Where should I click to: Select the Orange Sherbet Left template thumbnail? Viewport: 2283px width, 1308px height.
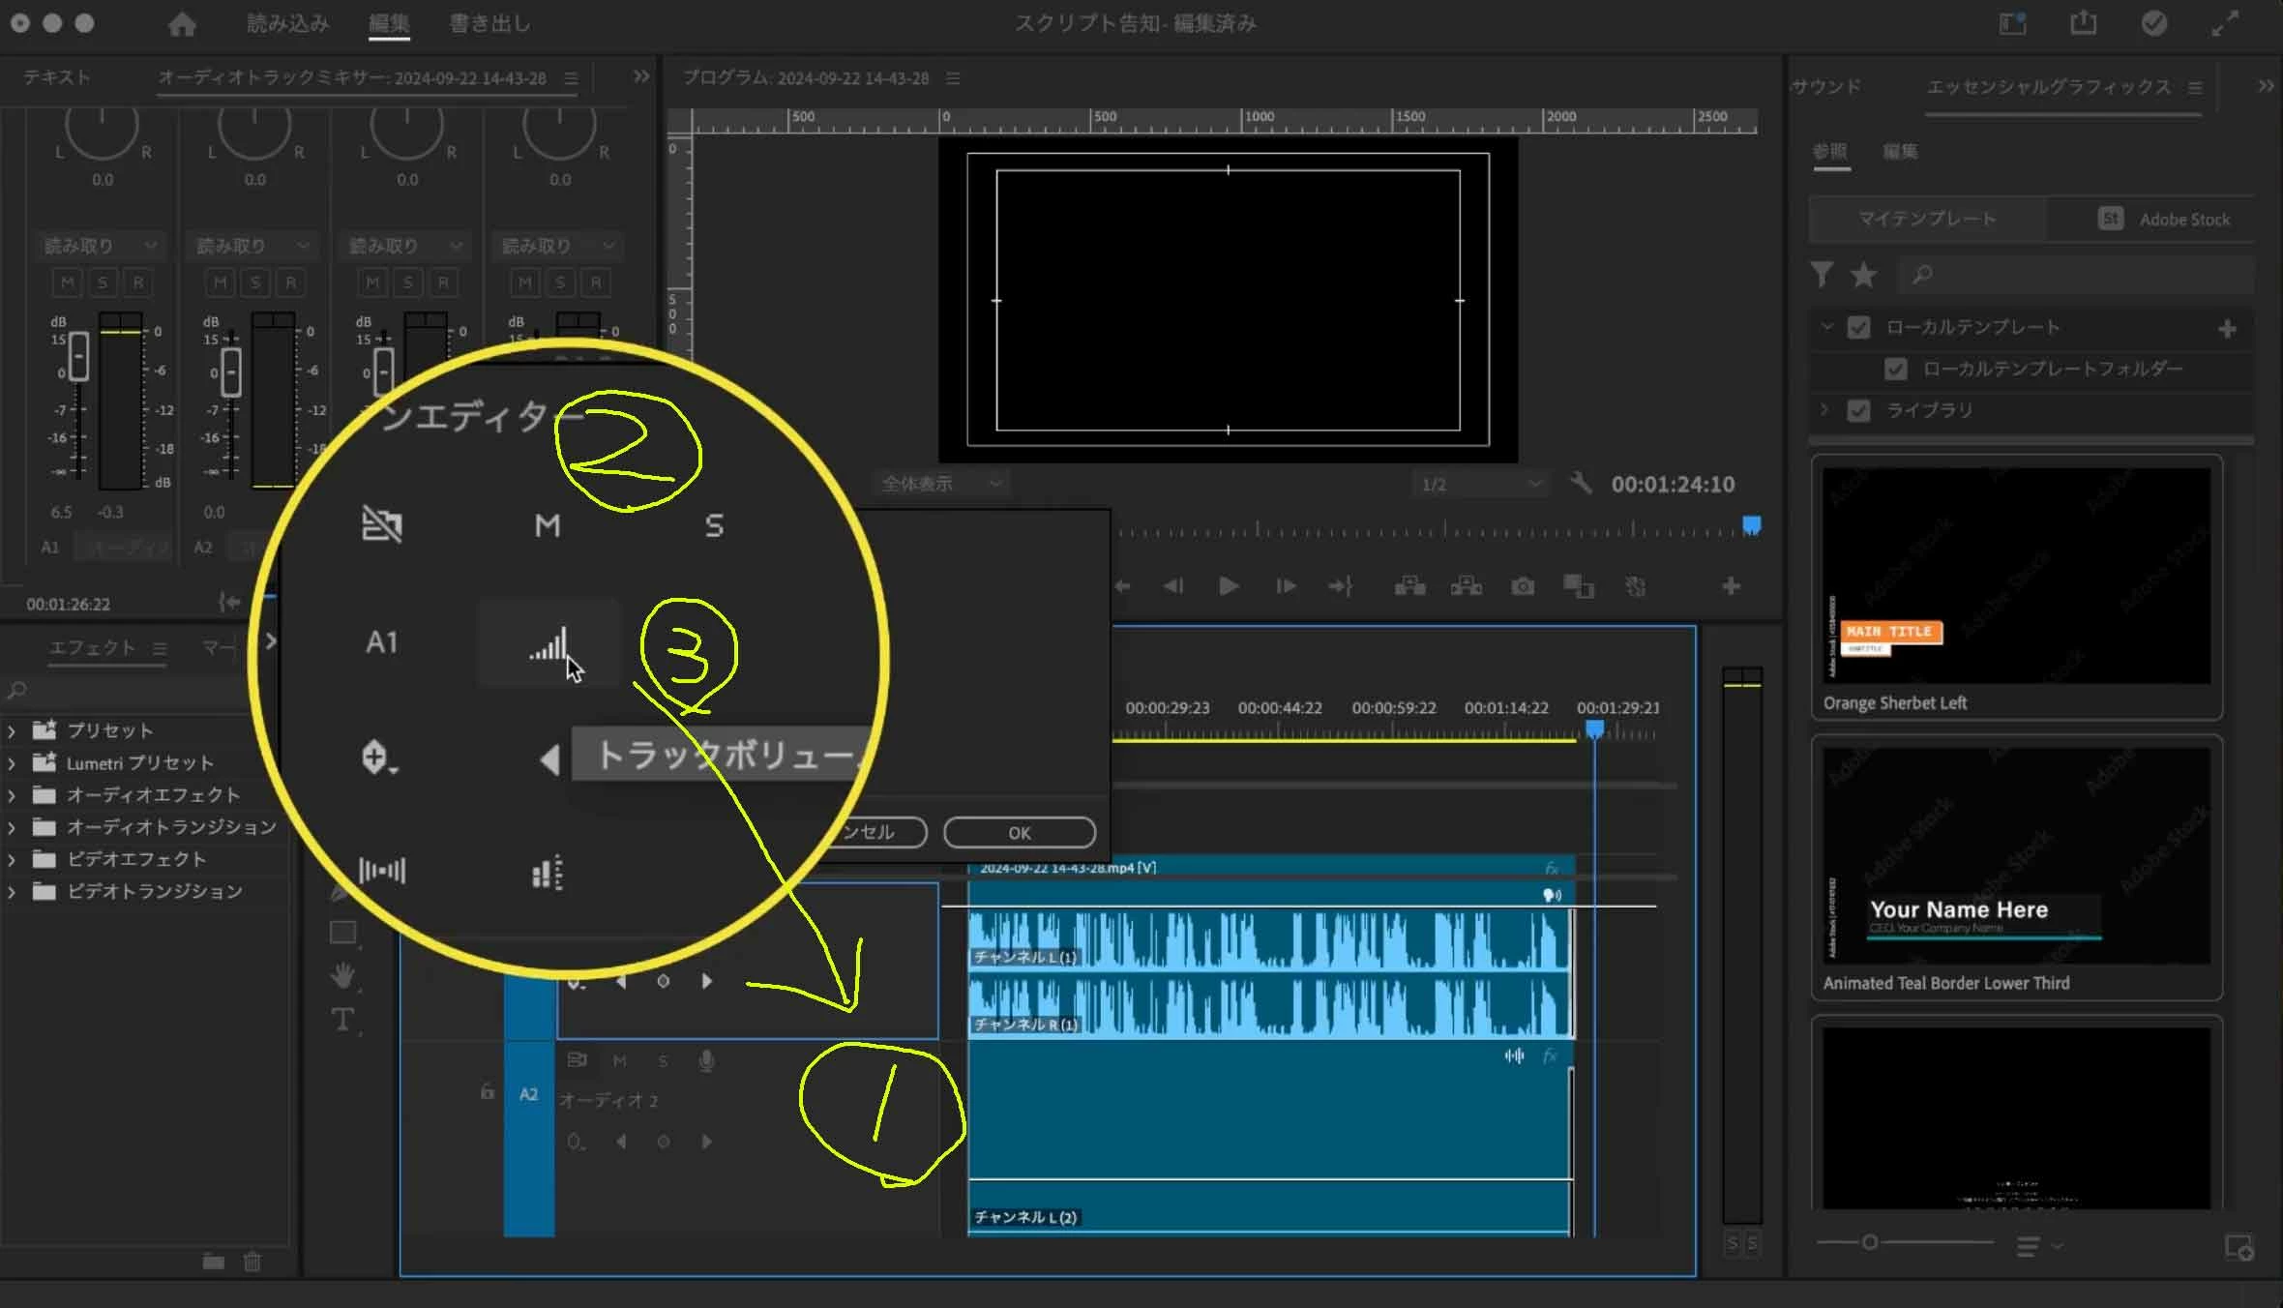pyautogui.click(x=2016, y=577)
